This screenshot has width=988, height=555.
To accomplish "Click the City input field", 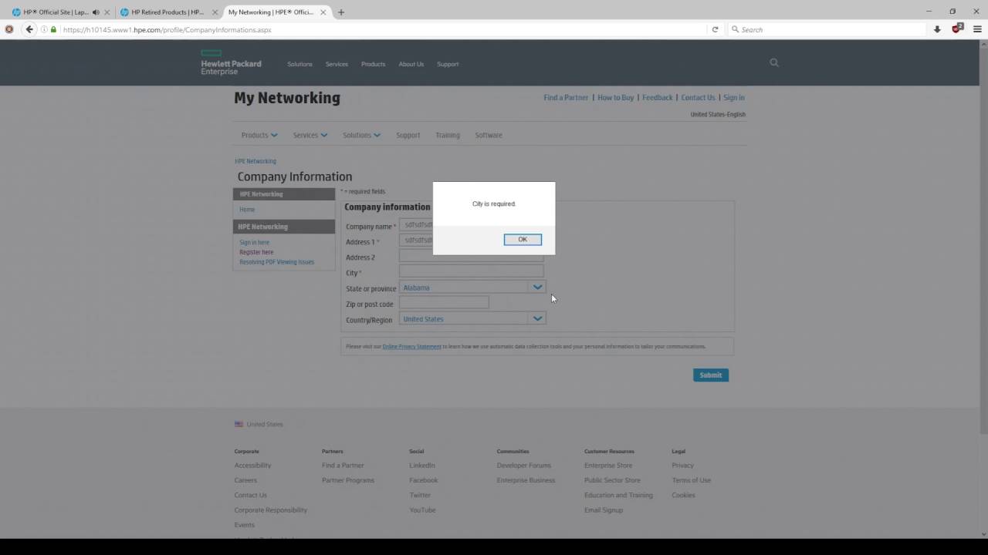I will 471,271.
